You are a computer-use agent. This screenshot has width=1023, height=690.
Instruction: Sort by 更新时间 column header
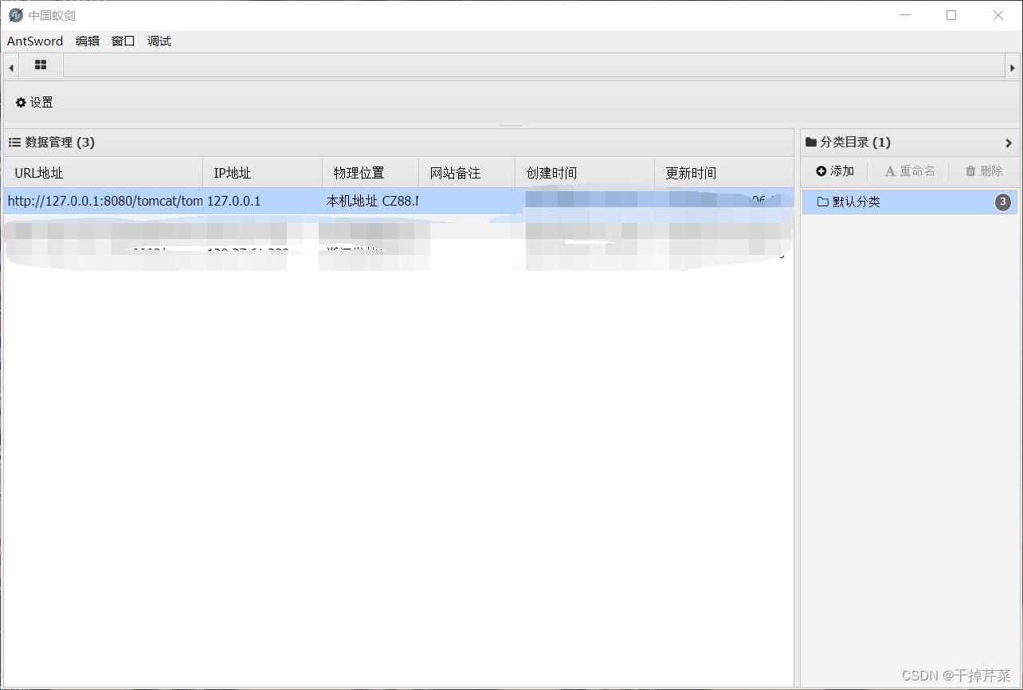coord(723,173)
